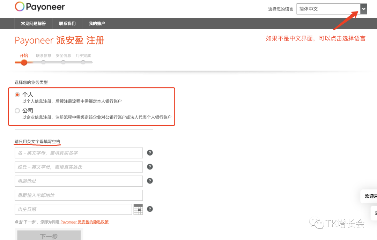
Task: Click help icon beside email address field
Action: [x=150, y=181]
